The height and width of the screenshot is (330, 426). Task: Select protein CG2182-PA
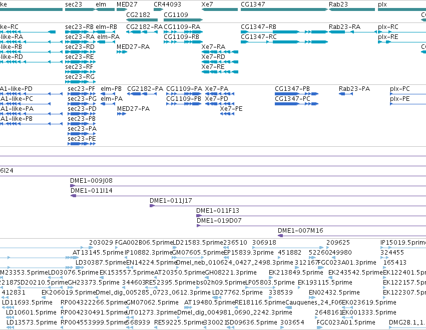click(x=142, y=94)
